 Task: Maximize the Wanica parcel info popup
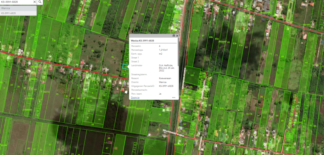(174, 36)
